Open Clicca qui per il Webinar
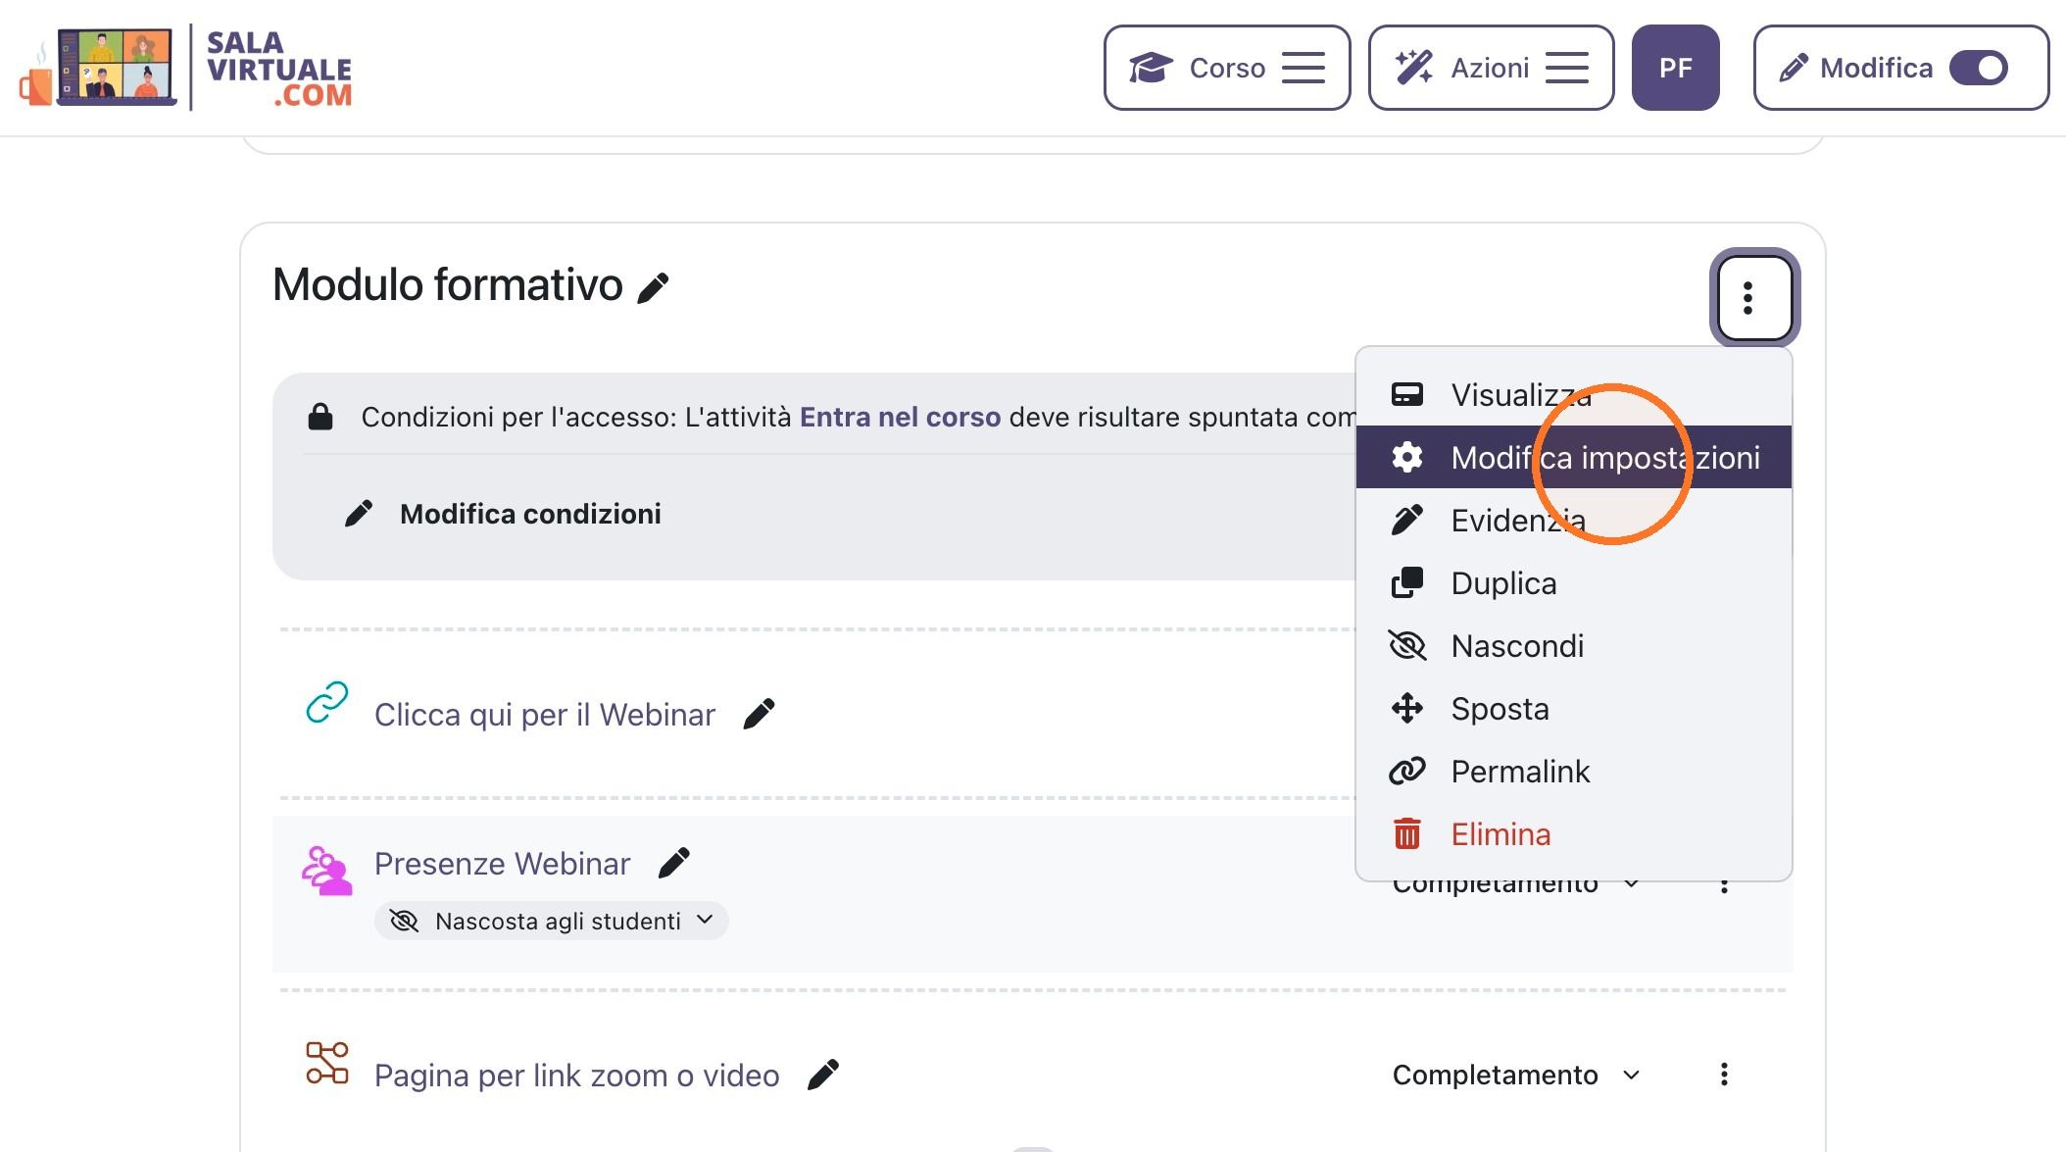 [x=545, y=715]
